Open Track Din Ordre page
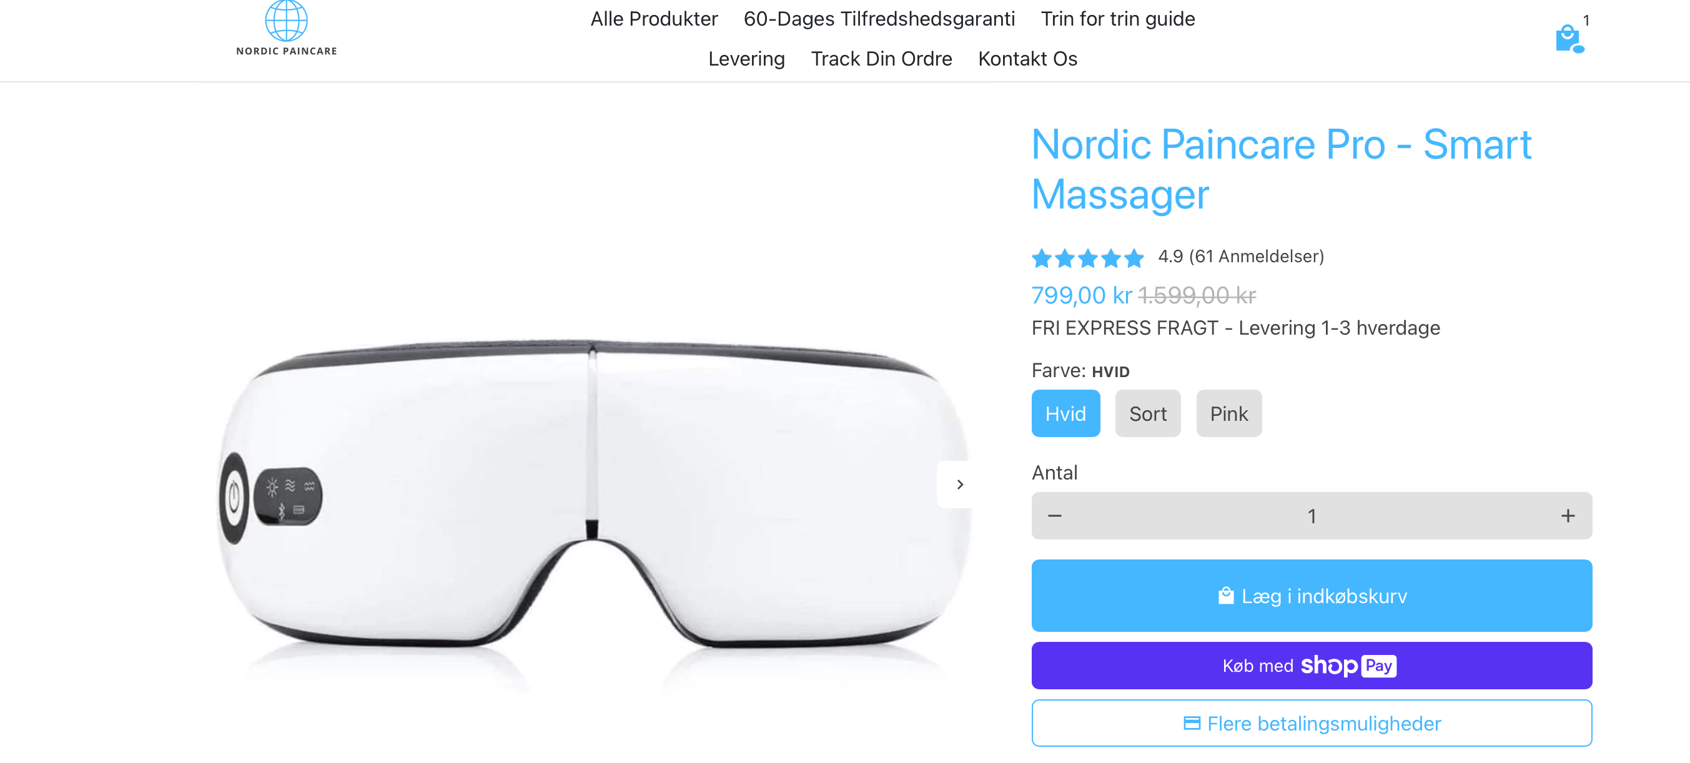This screenshot has width=1690, height=763. (x=881, y=59)
